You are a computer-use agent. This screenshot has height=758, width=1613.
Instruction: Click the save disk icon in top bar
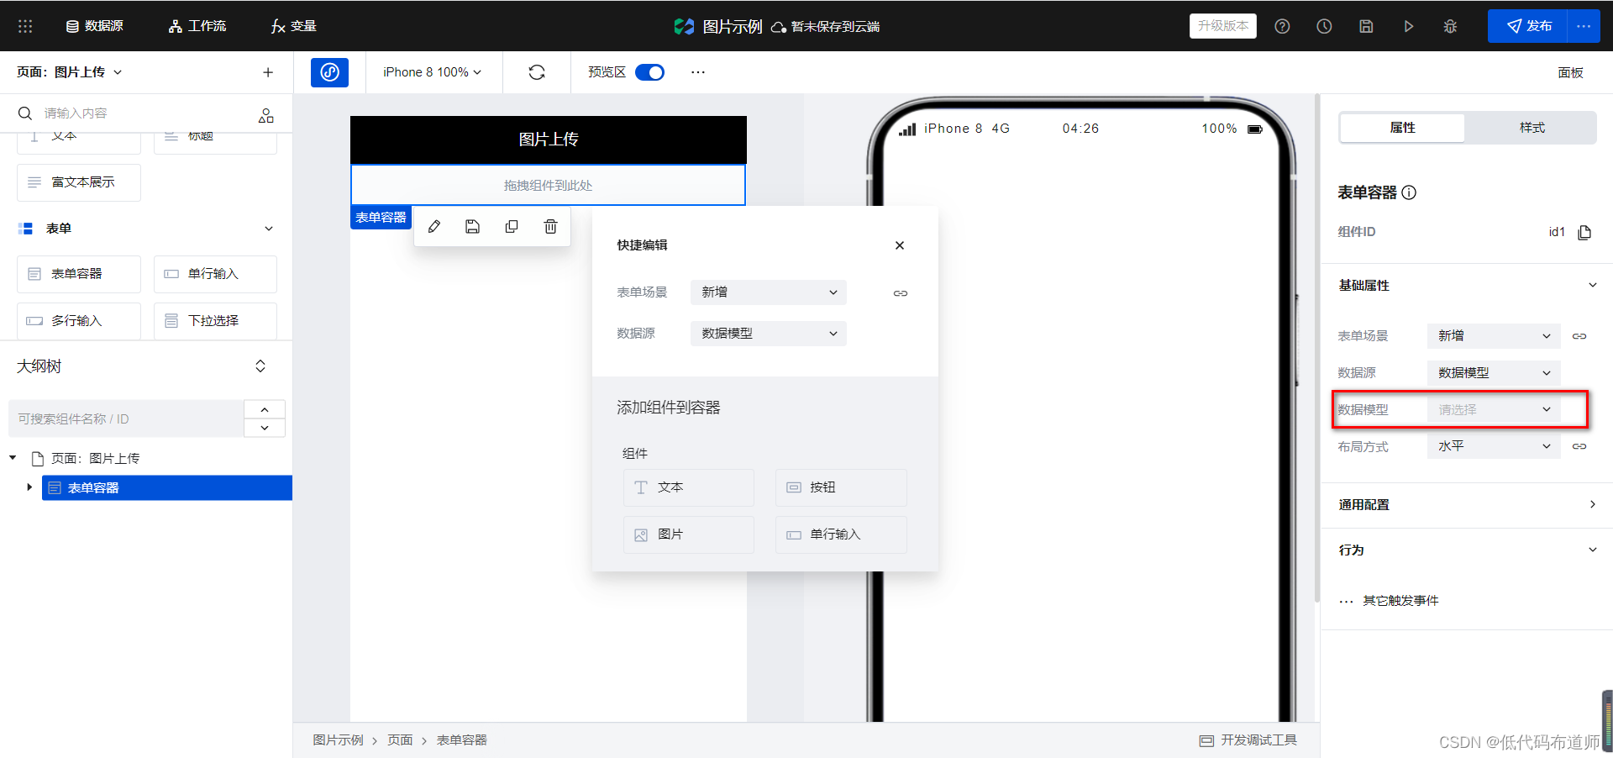click(1366, 26)
